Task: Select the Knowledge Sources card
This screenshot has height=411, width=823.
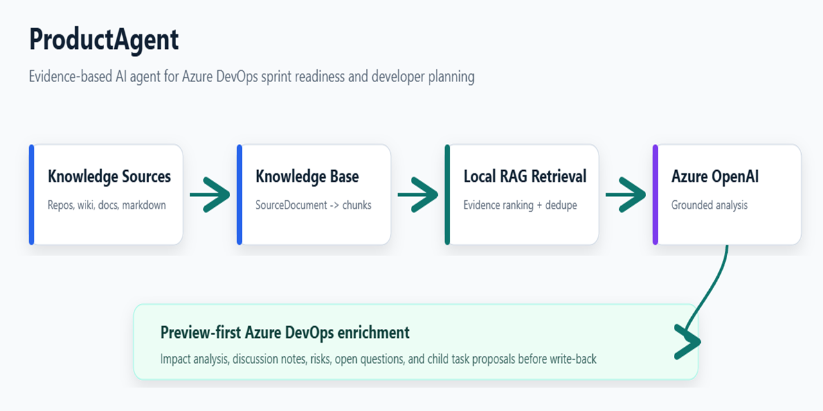Action: [106, 195]
